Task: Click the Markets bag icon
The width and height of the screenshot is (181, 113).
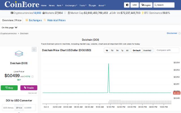Action: click(x=44, y=13)
